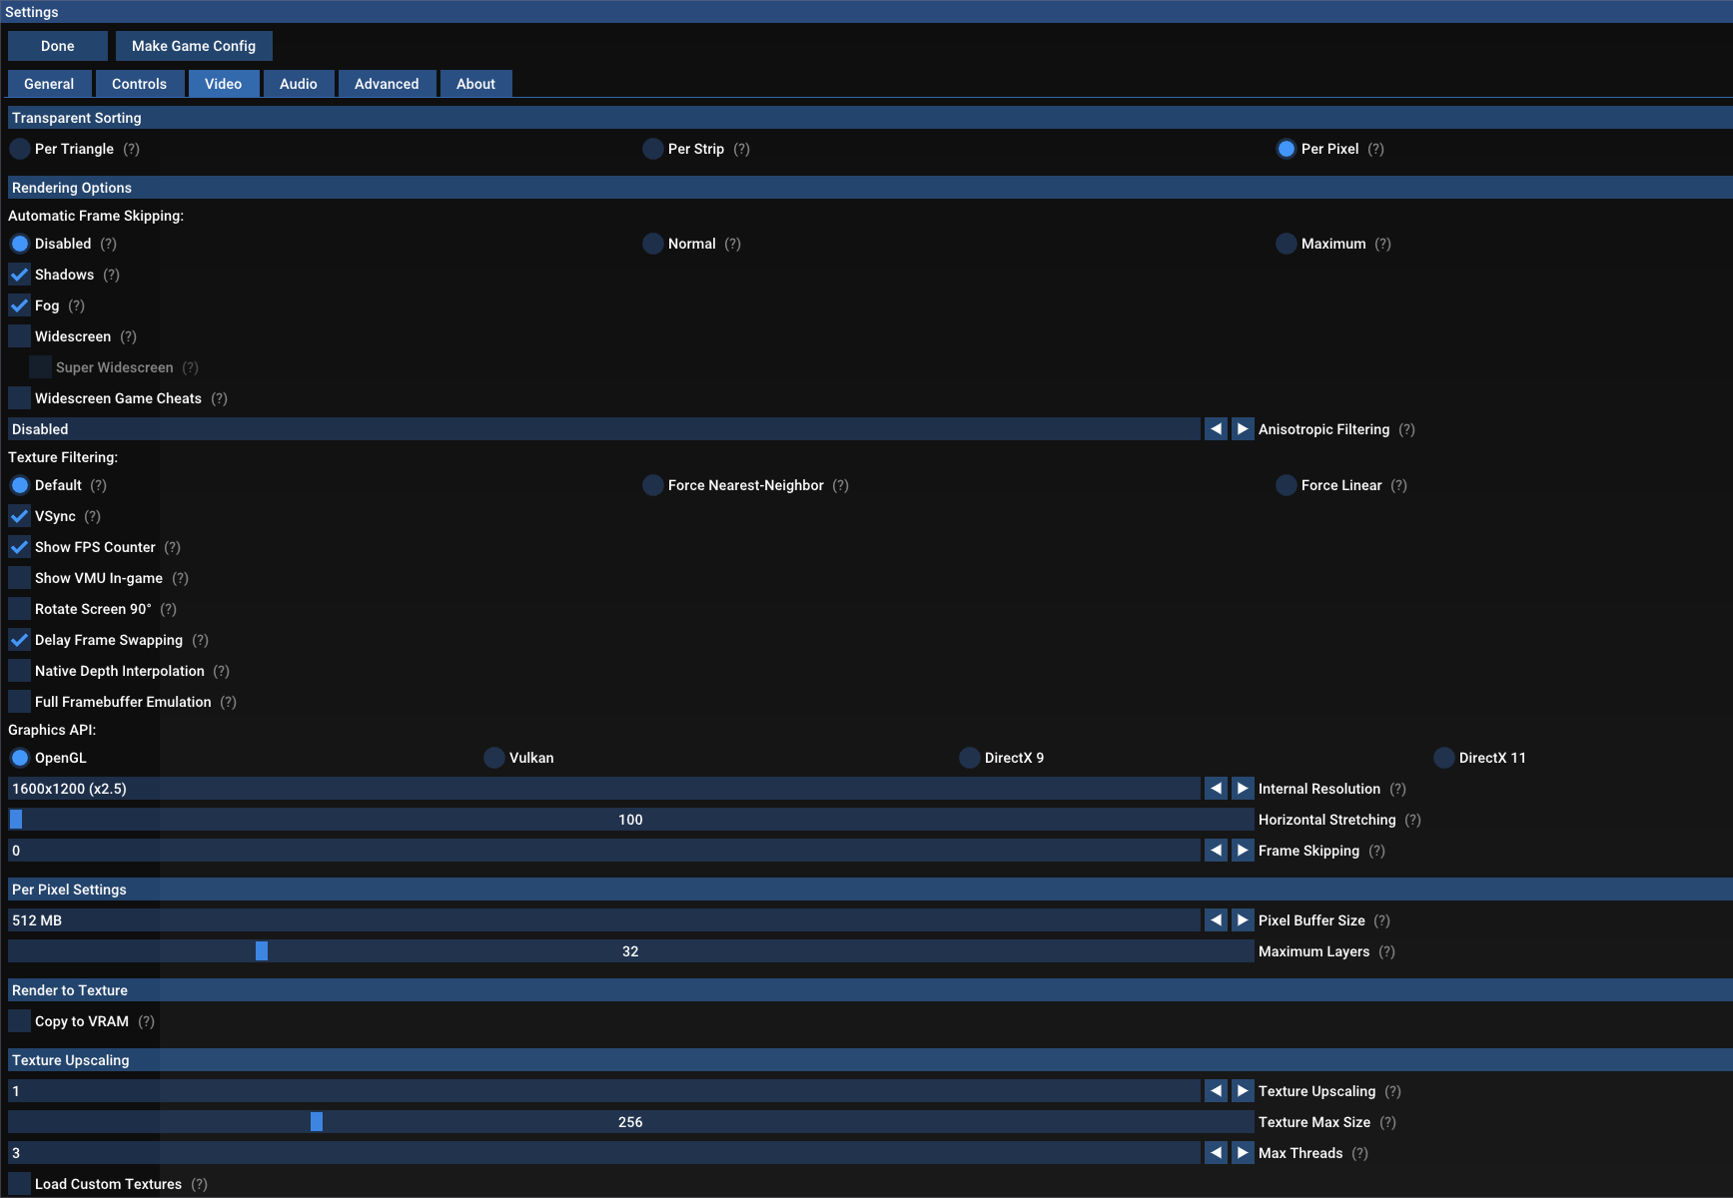Screen dimensions: 1733x1198
Task: Decrease Max Threads with left arrow
Action: tap(1216, 1153)
